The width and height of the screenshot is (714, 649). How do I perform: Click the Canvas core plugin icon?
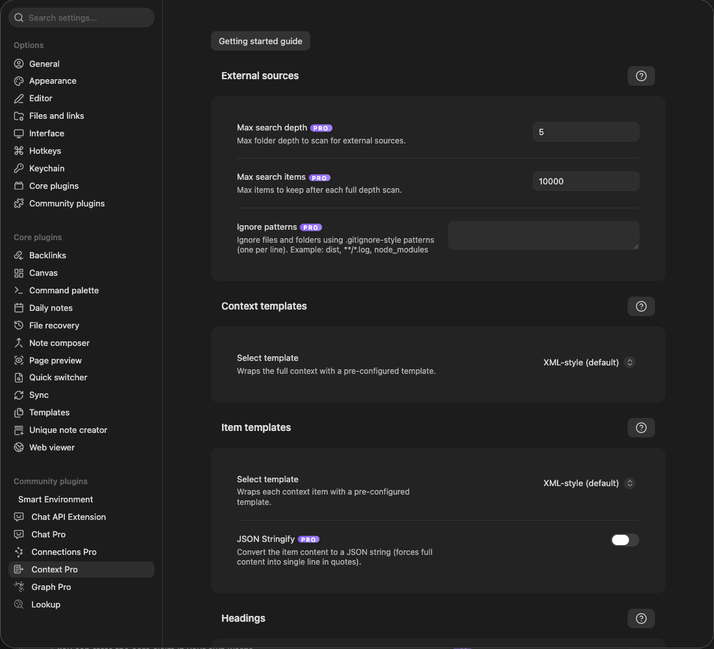coord(19,273)
